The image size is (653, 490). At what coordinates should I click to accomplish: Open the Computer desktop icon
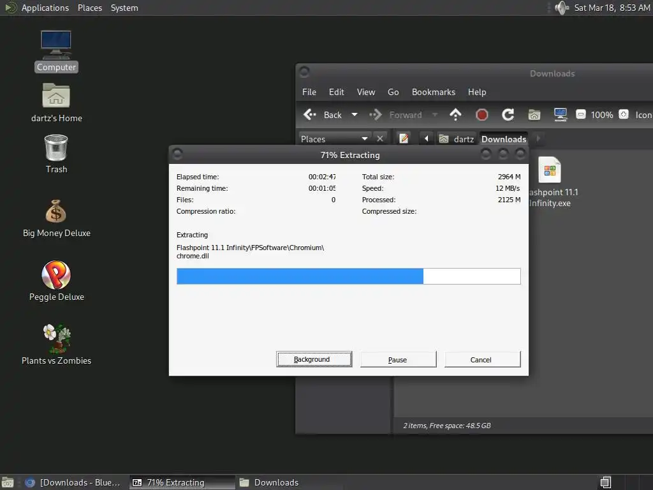[56, 51]
